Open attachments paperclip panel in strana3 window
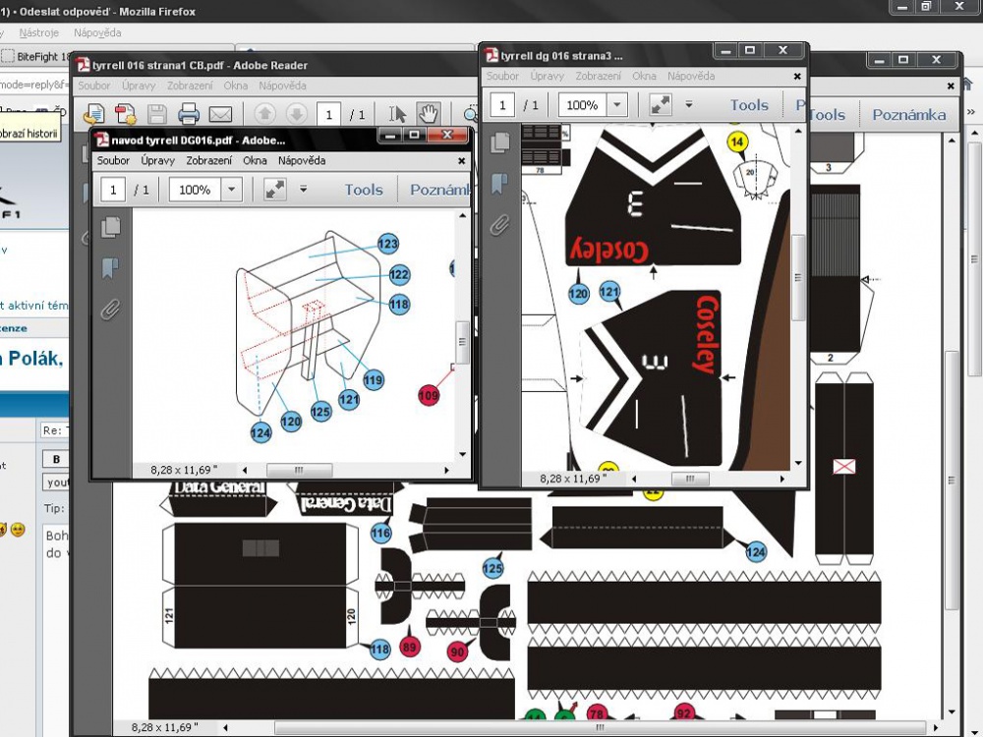 pos(499,225)
